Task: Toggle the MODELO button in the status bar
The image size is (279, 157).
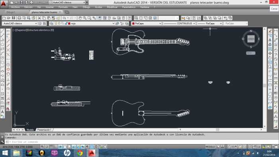Action: pyautogui.click(x=210, y=147)
